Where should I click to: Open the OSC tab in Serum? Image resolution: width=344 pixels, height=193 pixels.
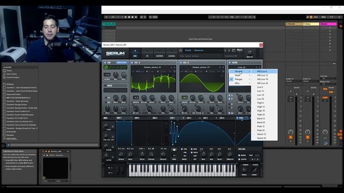pyautogui.click(x=135, y=54)
